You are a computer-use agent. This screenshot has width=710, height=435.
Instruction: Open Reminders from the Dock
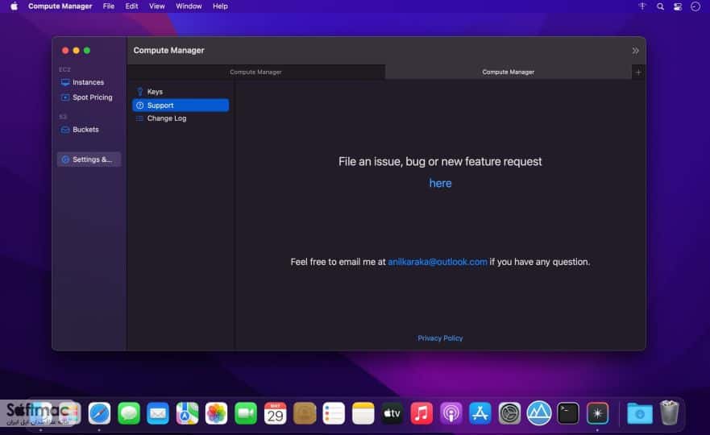pyautogui.click(x=334, y=413)
